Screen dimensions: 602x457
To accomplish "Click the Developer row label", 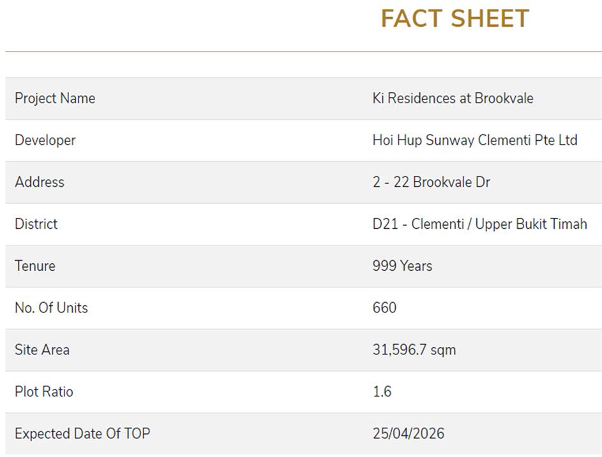I will [45, 140].
